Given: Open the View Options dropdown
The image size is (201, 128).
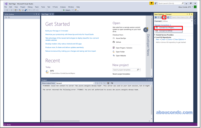Looking at the screenshot, I should (180, 39).
